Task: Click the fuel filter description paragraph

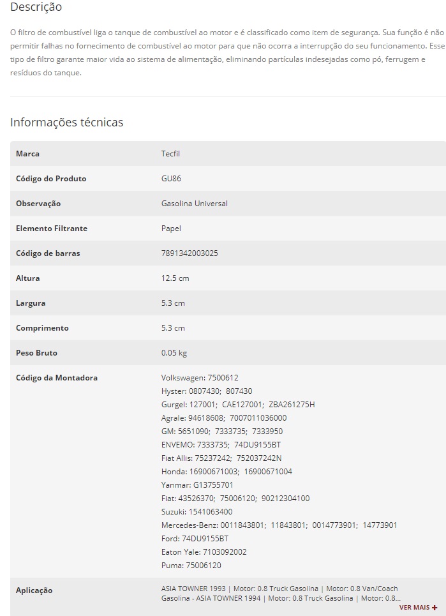Action: (227, 52)
